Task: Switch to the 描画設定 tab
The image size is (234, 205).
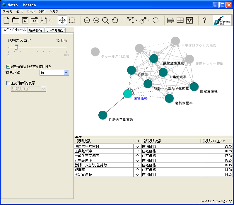Action: coord(36,30)
